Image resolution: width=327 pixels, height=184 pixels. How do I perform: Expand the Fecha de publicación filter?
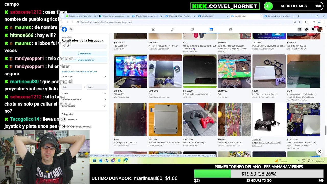84,100
